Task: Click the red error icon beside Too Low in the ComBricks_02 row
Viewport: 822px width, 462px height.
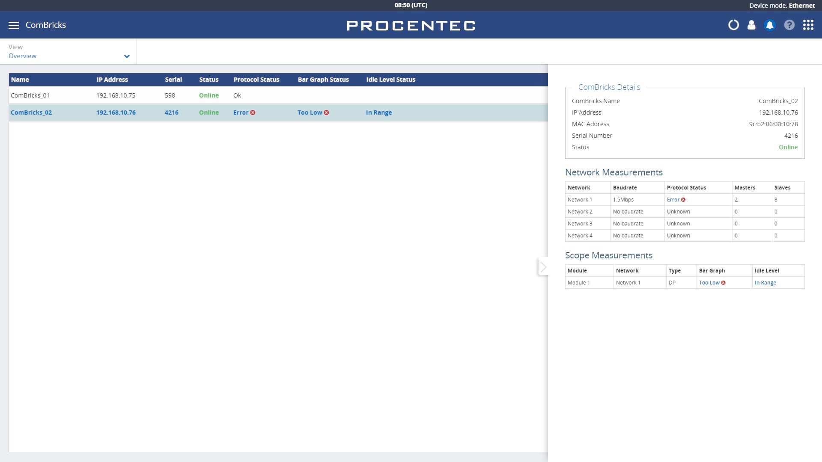Action: tap(326, 113)
